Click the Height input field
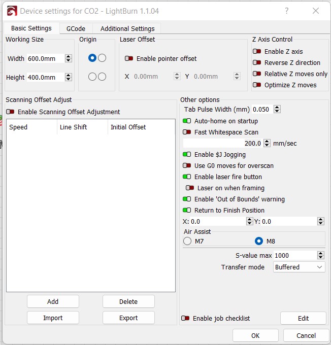Screen dimensions: 331x345 tap(46, 77)
